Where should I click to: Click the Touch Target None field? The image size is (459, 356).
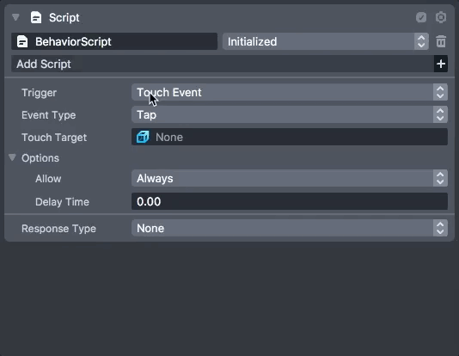coord(290,137)
